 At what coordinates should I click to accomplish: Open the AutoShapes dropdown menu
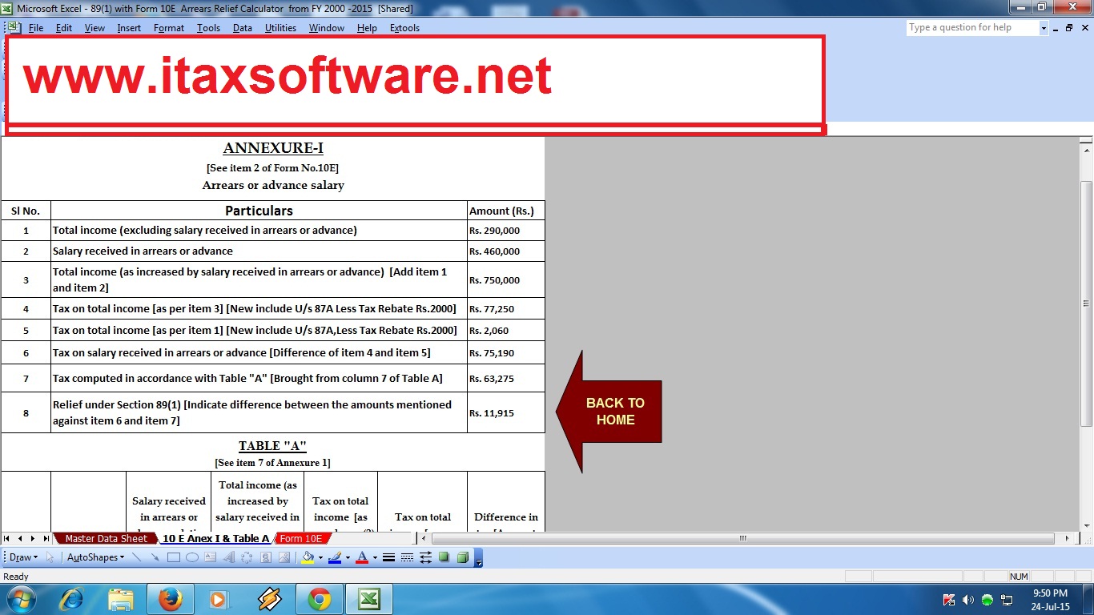(95, 557)
